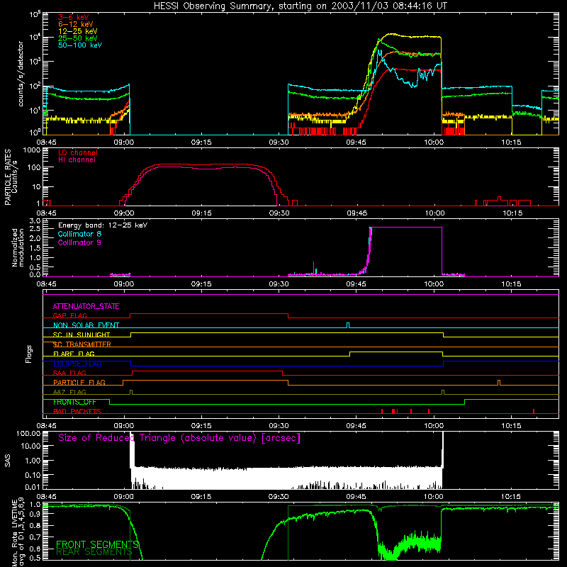Click the LO channel legend label

pos(78,152)
